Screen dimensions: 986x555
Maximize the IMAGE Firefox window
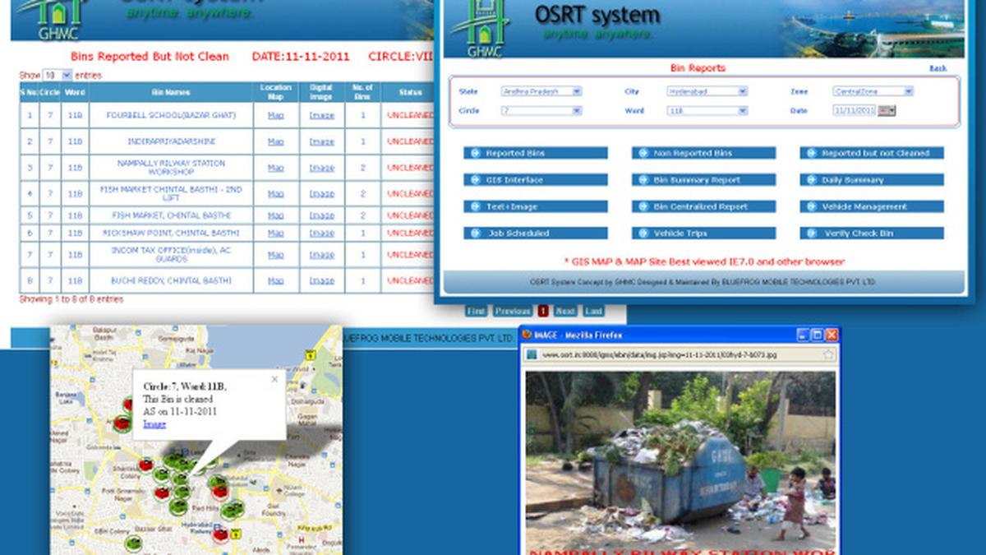(817, 335)
